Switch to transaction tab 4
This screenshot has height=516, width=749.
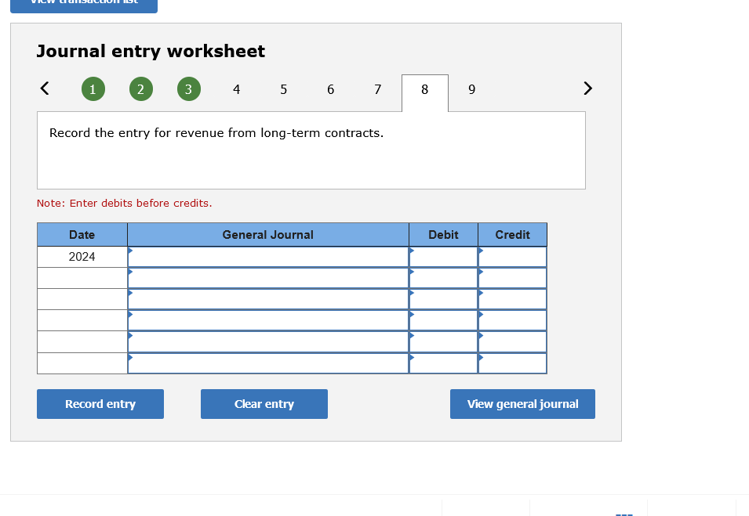click(236, 88)
